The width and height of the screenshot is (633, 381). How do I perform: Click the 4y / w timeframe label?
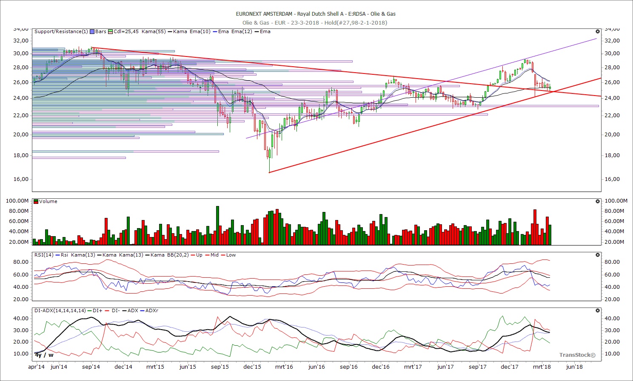coord(44,355)
